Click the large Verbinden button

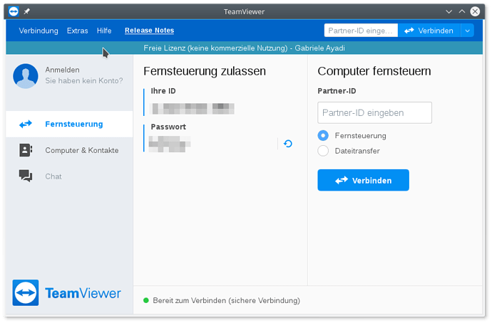[364, 180]
